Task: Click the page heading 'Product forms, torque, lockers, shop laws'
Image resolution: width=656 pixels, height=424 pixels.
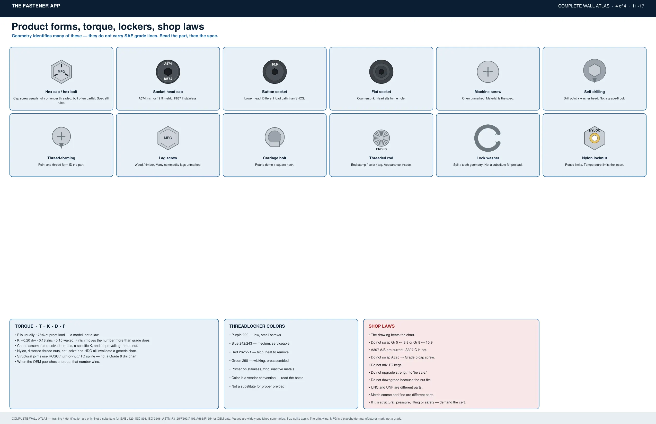Action: tap(108, 26)
